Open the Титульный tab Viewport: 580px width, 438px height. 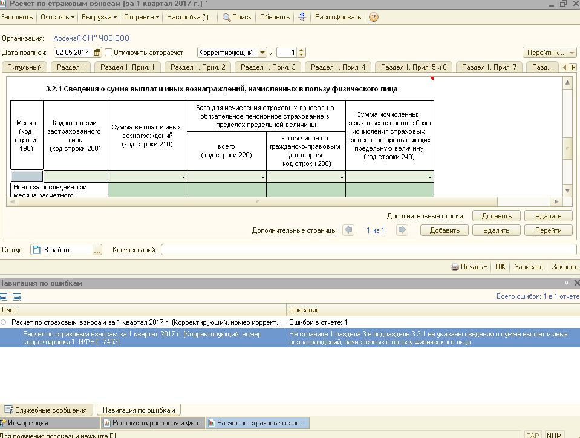25,67
